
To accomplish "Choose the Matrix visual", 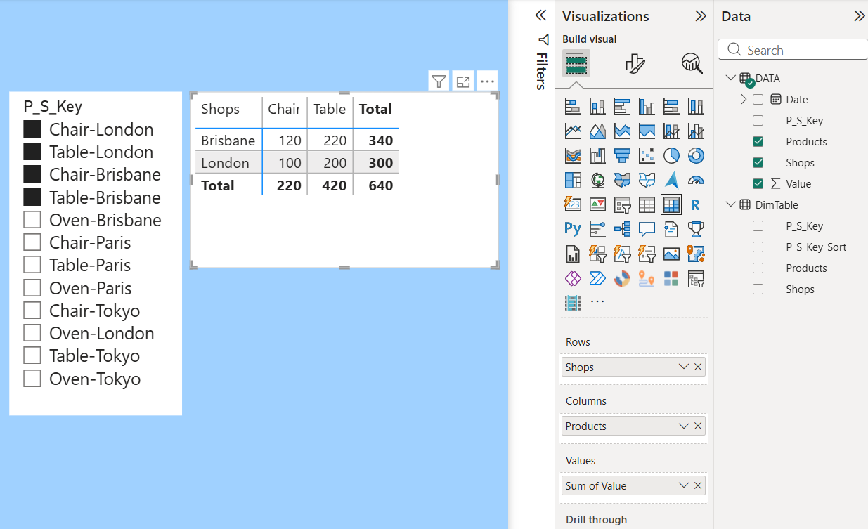I will pyautogui.click(x=671, y=204).
